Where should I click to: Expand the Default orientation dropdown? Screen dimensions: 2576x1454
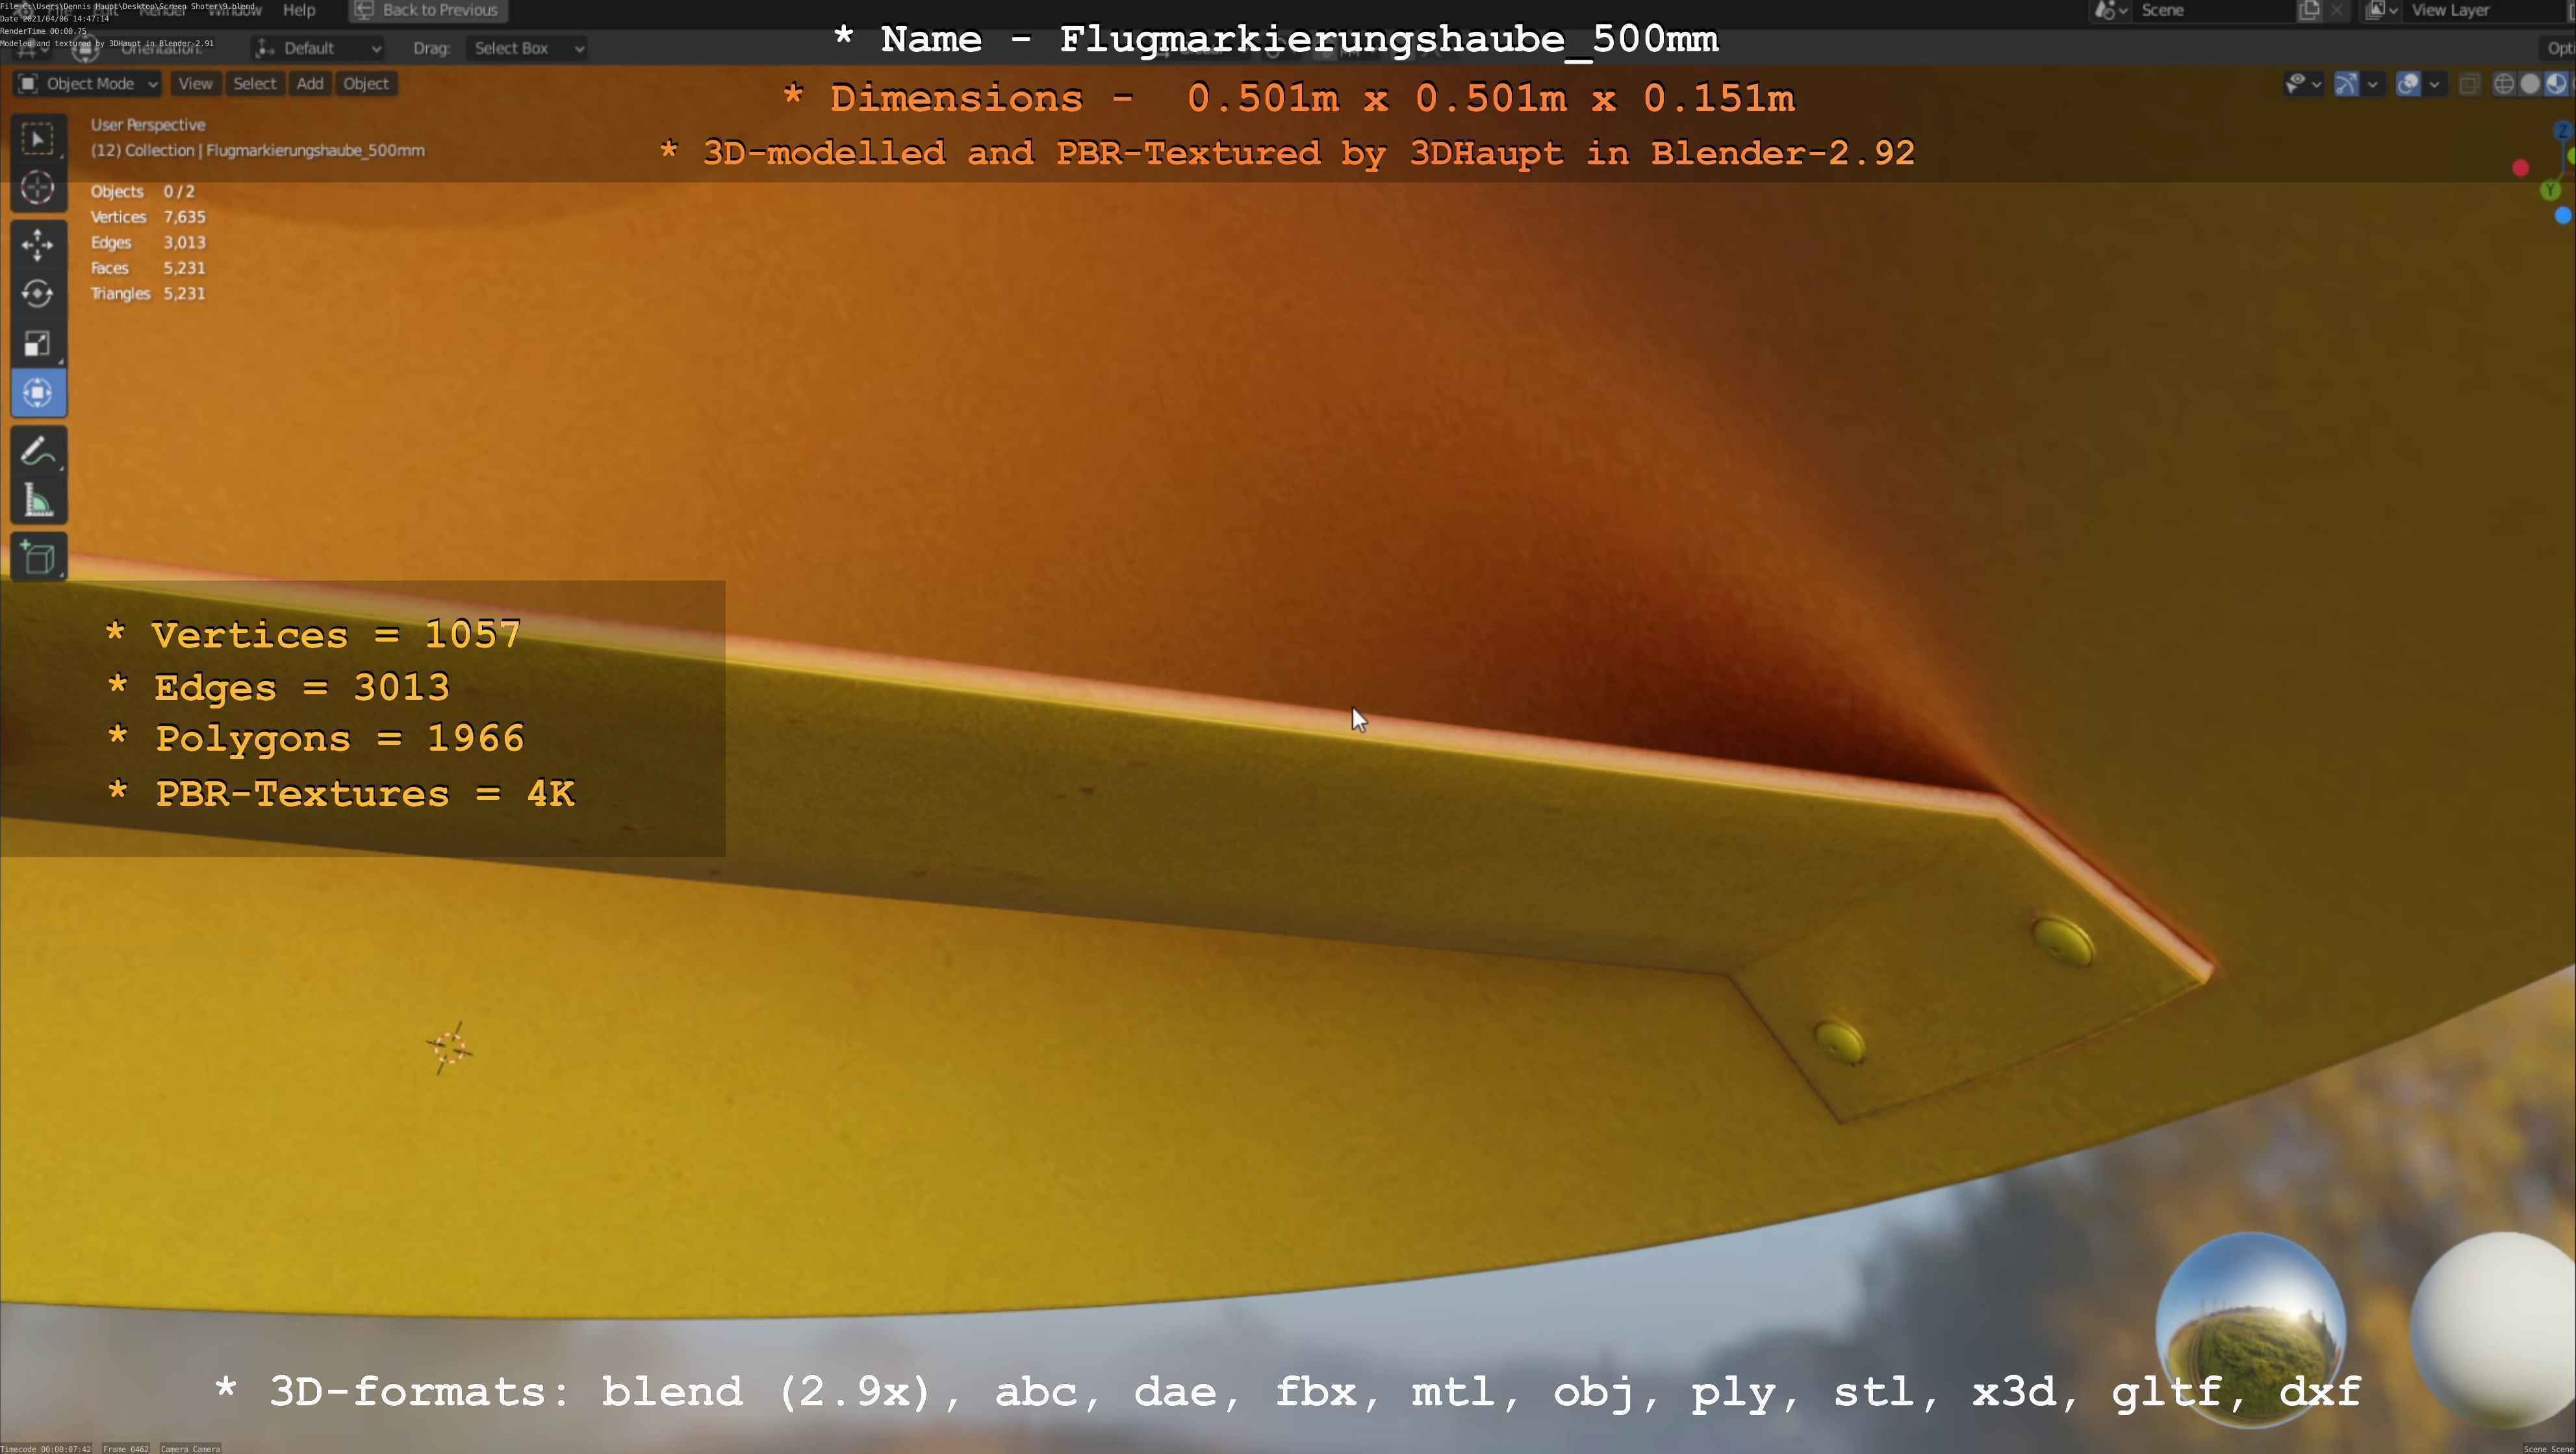[x=318, y=48]
